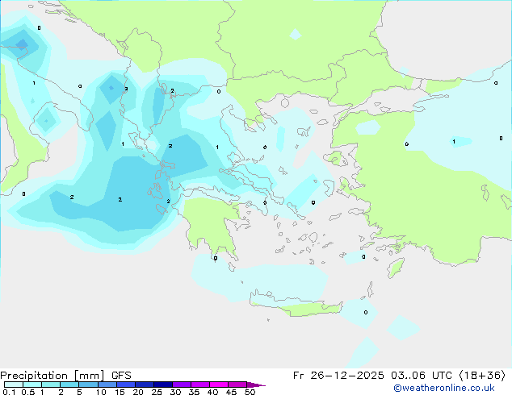Click the 'Precipitation' title text
512x395 pixels.
[x=34, y=376]
